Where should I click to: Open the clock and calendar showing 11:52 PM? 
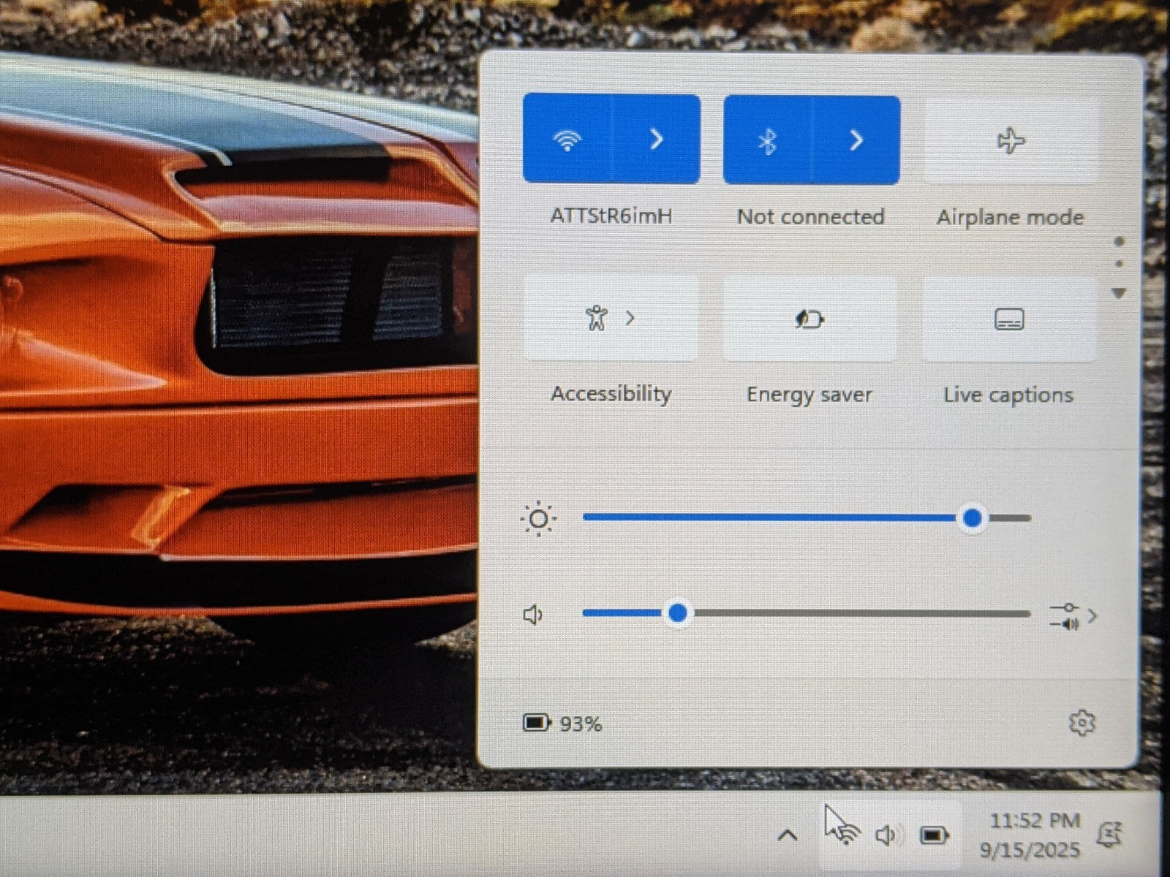click(1033, 835)
